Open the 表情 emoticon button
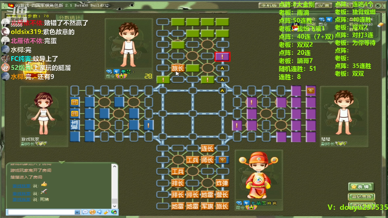 pyautogui.click(x=361, y=187)
